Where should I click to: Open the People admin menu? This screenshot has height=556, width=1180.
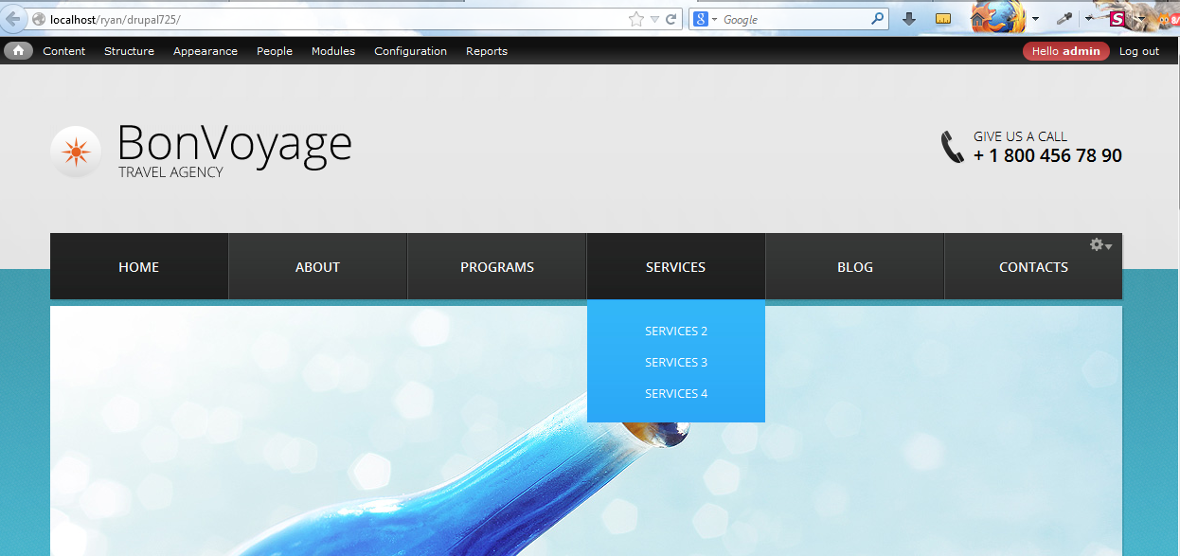pyautogui.click(x=275, y=51)
